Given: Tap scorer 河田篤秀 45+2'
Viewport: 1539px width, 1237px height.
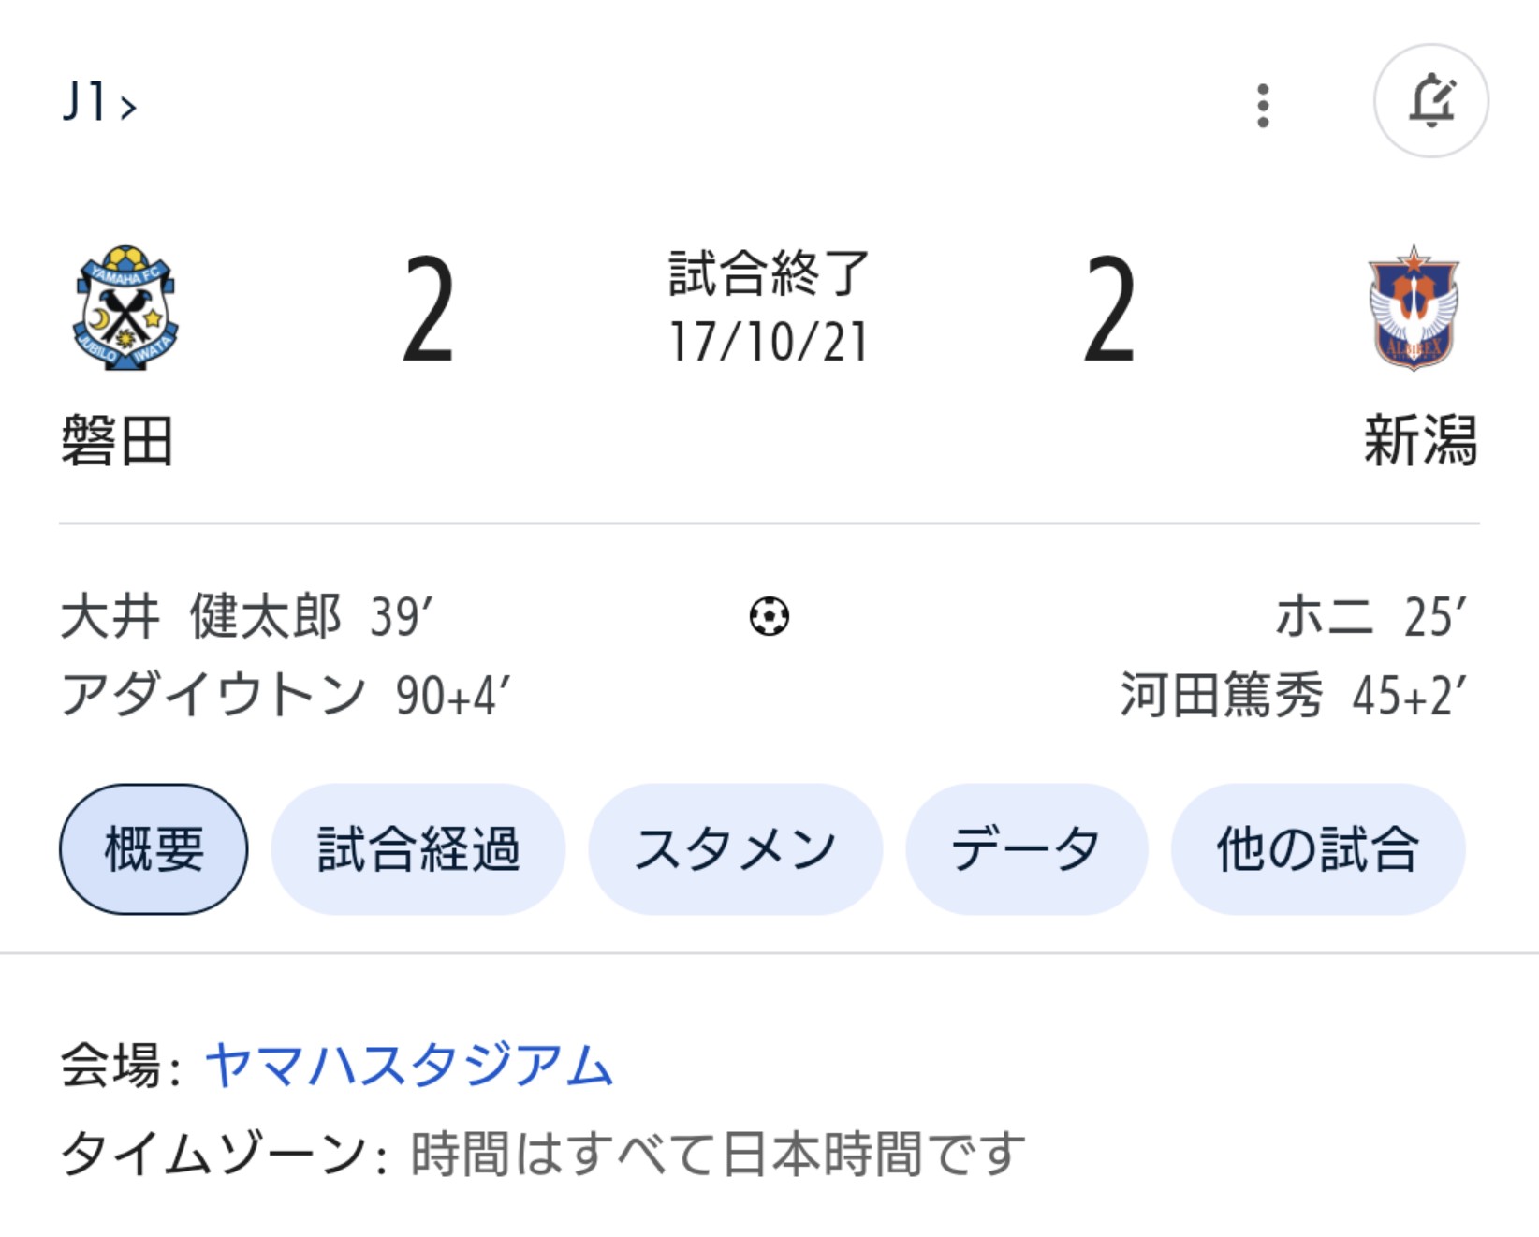Looking at the screenshot, I should click(x=1294, y=696).
